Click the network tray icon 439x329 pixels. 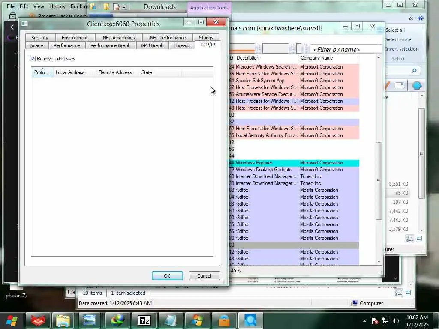(385, 321)
